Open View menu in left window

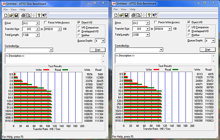[14, 10]
